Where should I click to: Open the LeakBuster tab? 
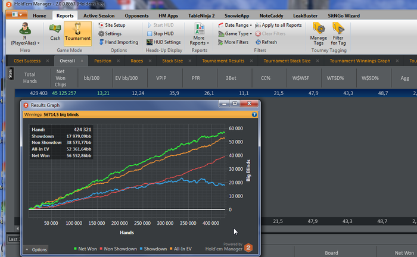[305, 15]
